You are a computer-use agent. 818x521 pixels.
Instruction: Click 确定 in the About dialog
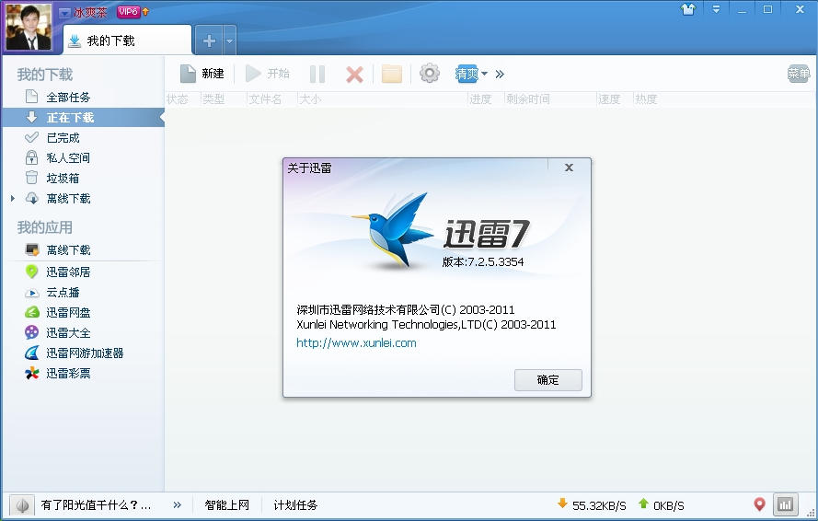pos(547,379)
